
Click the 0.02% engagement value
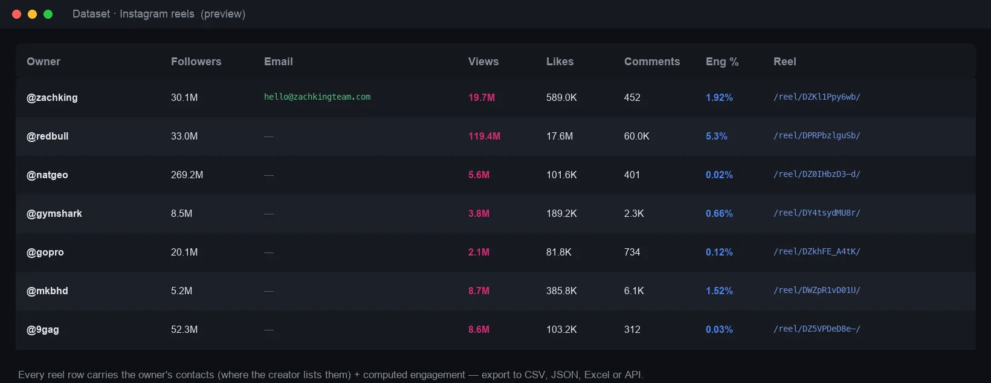[719, 175]
